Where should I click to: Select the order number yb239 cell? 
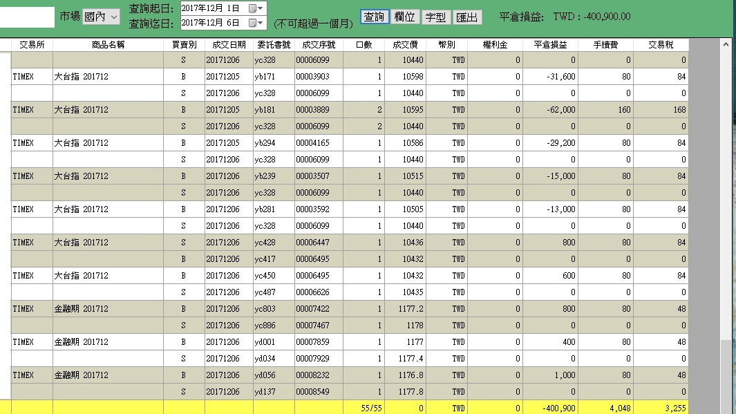[274, 176]
